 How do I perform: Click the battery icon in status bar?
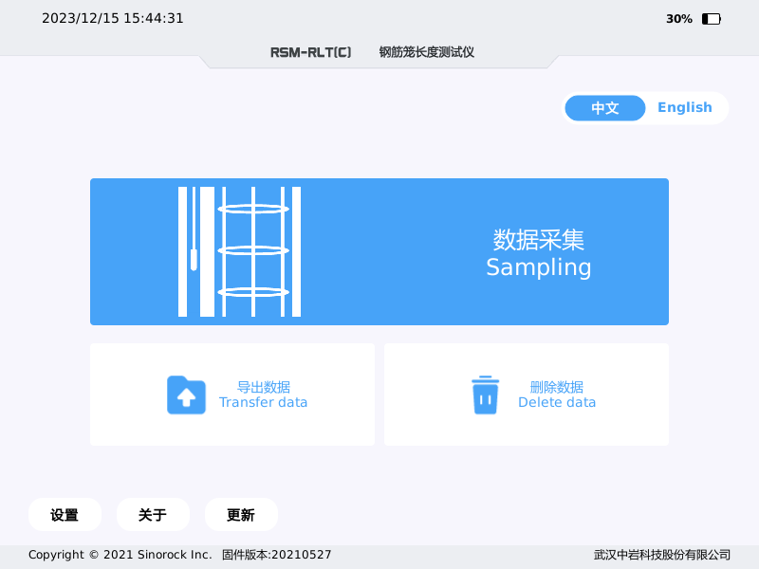[x=712, y=19]
